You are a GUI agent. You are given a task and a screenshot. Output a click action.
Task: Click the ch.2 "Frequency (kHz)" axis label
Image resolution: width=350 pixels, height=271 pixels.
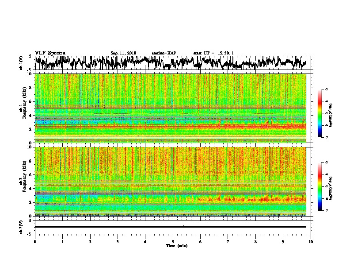[x=24, y=176]
